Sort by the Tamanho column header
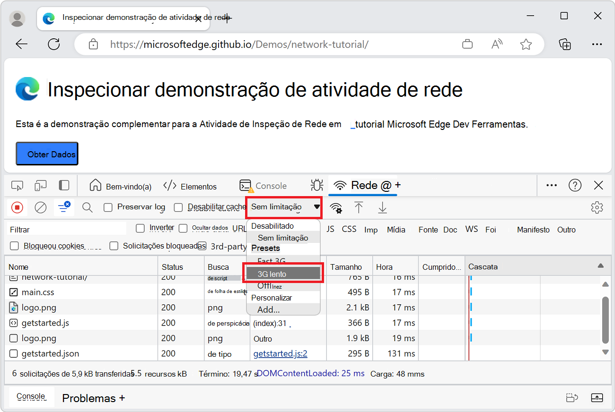 click(349, 266)
